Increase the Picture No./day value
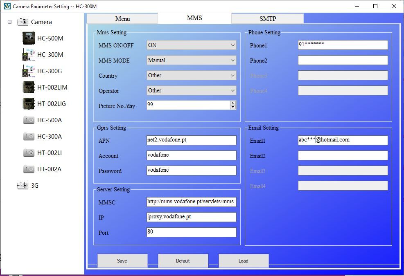 (233, 103)
